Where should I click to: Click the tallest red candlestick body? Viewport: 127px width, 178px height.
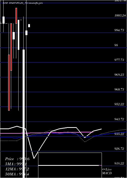click(x=9, y=83)
